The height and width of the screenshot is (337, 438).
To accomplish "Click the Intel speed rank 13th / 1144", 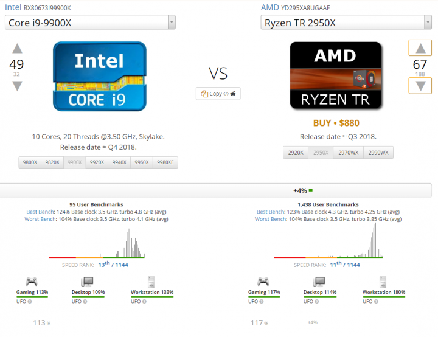I will pos(113,265).
